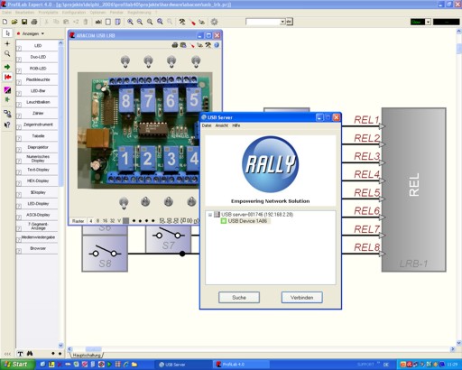This screenshot has height=370, width=462.
Task: Click the blue help icon in ABACOM window
Action: [217, 45]
